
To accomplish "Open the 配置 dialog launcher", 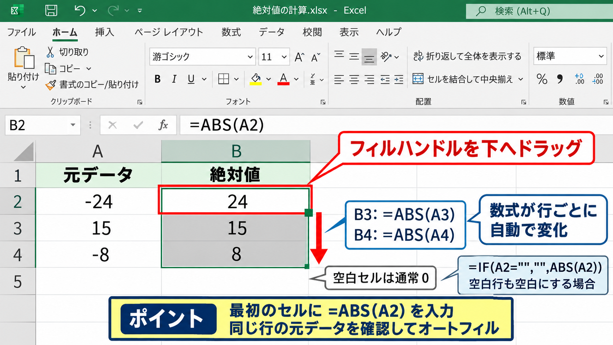I will [524, 102].
